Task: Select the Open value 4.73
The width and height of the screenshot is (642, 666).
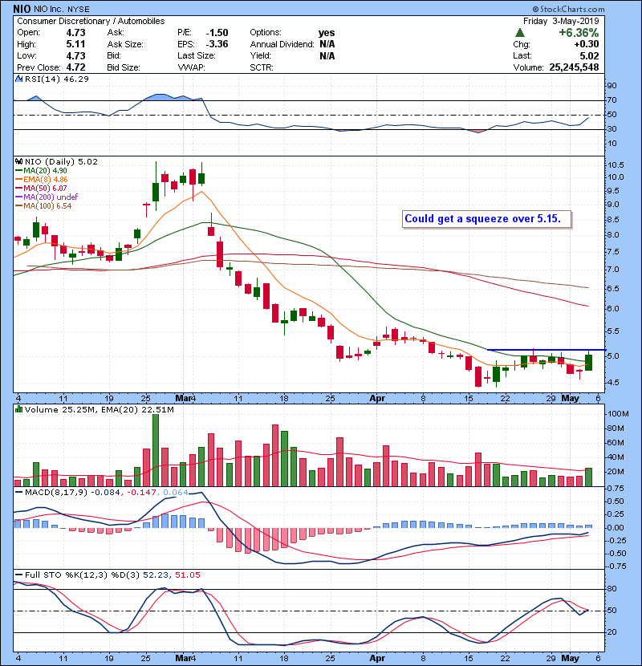Action: coord(75,33)
